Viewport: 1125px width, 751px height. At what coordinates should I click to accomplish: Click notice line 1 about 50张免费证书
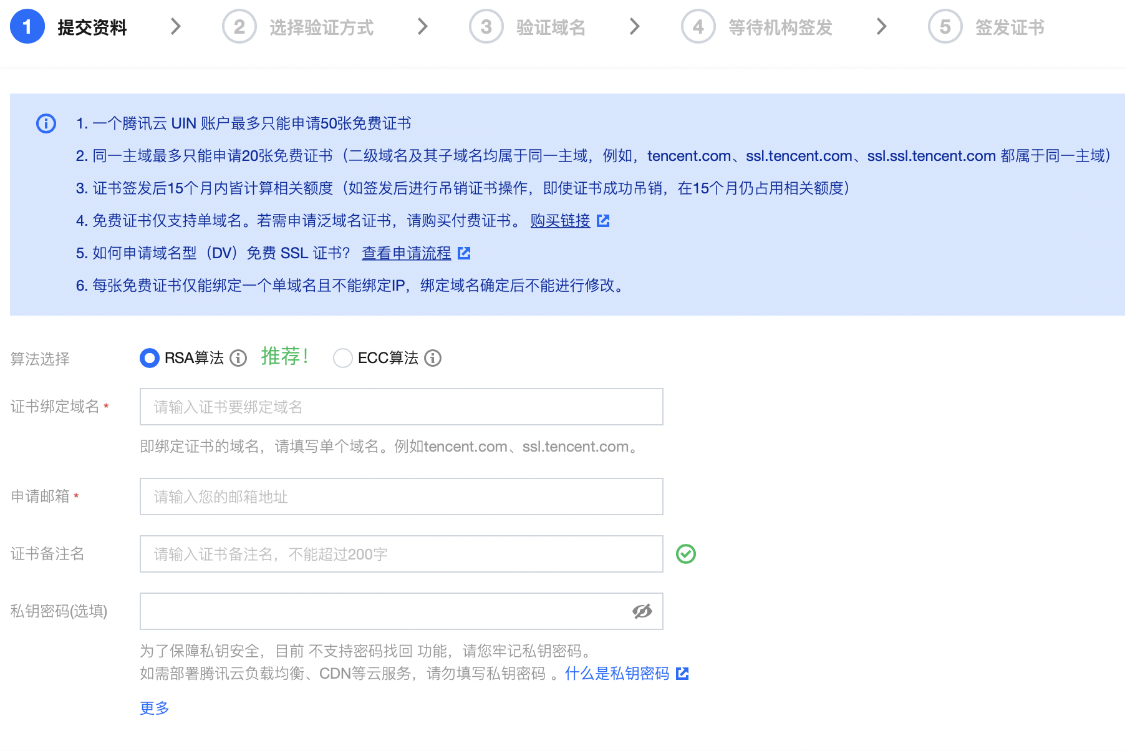point(243,124)
